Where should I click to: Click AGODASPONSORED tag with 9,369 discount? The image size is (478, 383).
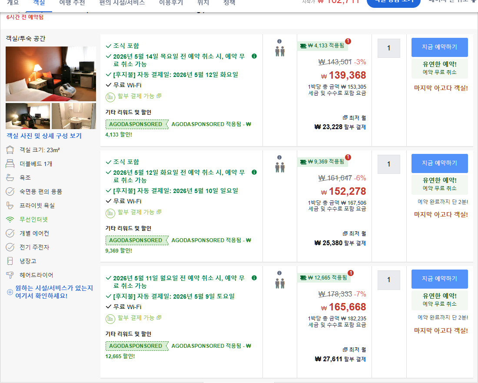coord(137,240)
